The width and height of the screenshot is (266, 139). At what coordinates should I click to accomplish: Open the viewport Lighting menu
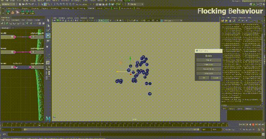(70, 18)
